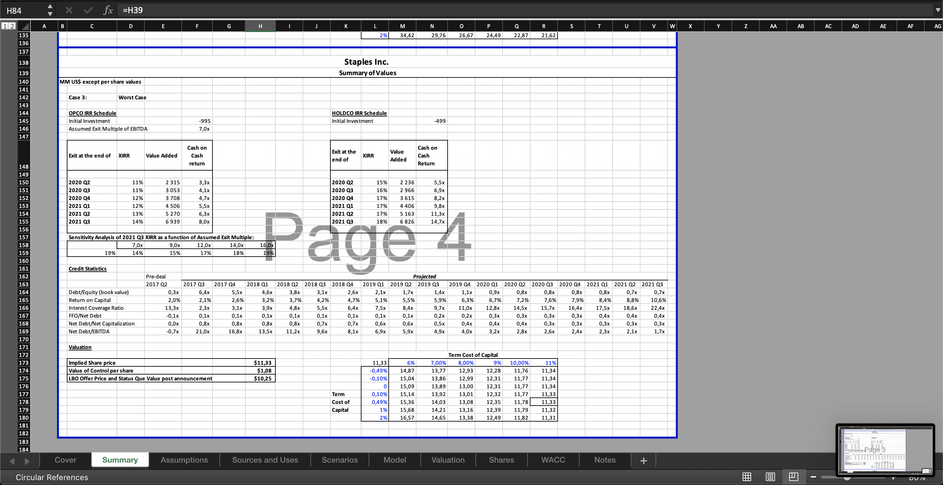Click Interest Coverage Ratio row label

click(96, 308)
